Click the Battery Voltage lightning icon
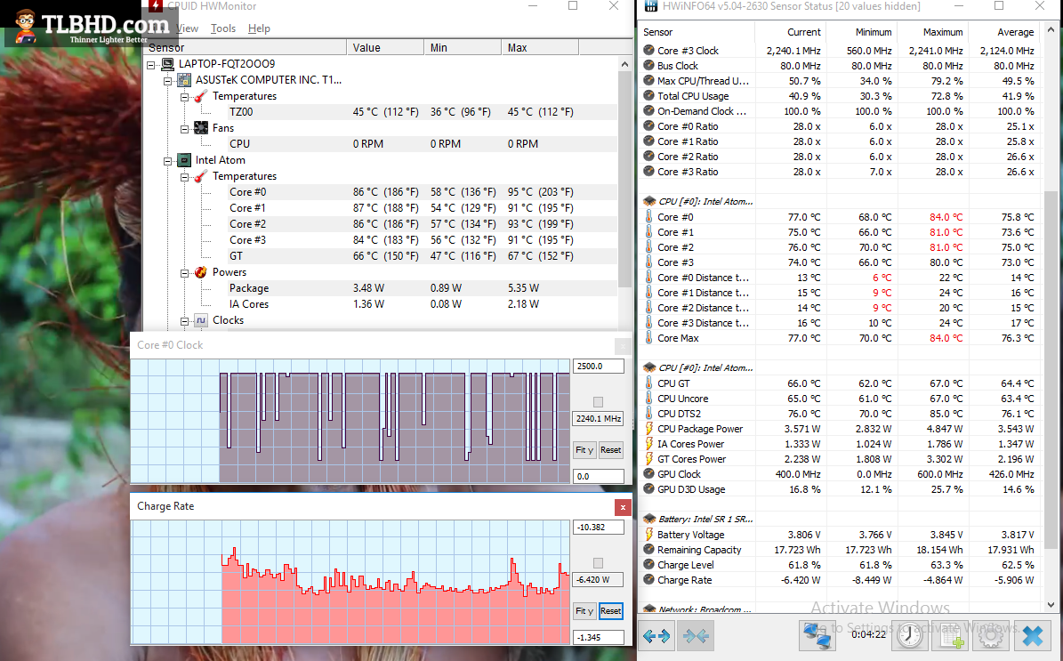 [648, 534]
